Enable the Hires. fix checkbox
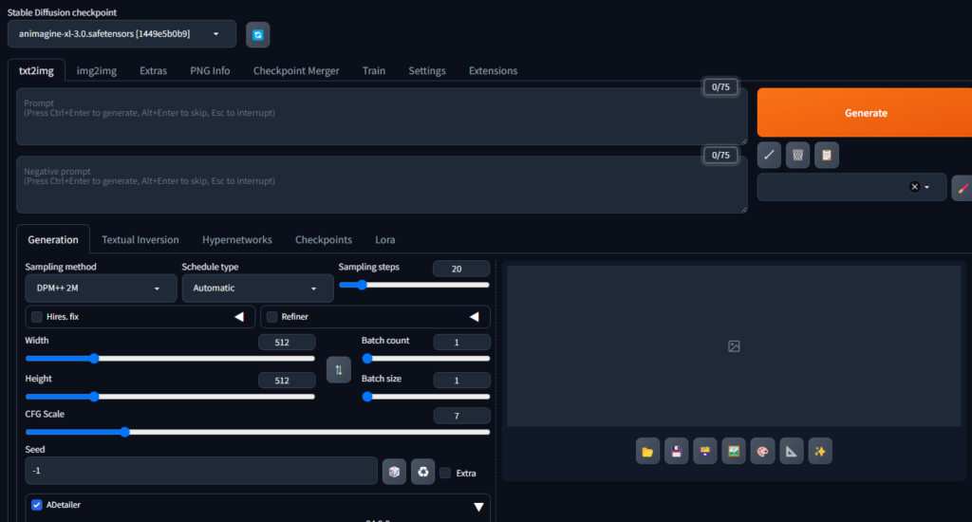This screenshot has width=972, height=522. (37, 317)
